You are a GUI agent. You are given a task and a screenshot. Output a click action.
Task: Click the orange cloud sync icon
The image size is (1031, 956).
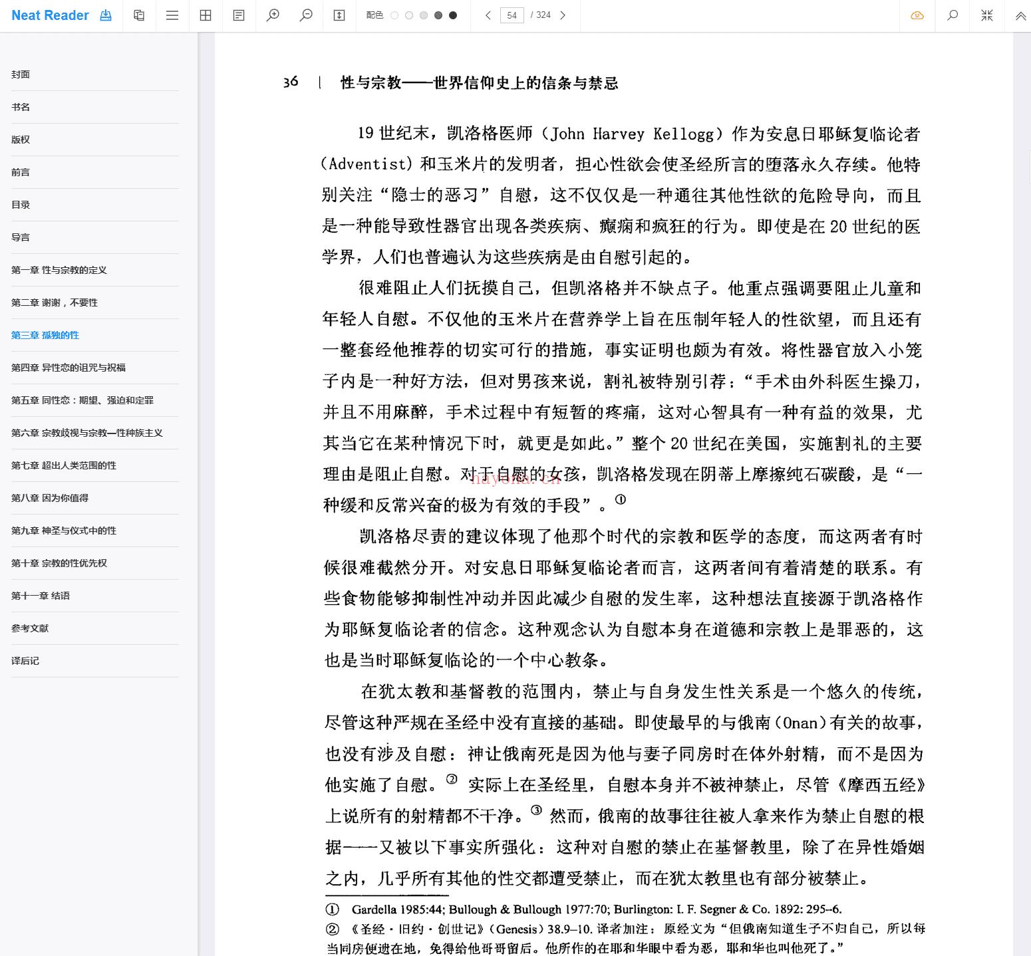click(917, 15)
